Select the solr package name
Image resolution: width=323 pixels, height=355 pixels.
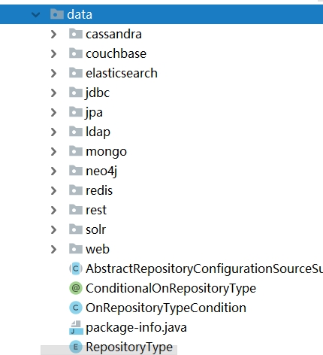point(96,229)
